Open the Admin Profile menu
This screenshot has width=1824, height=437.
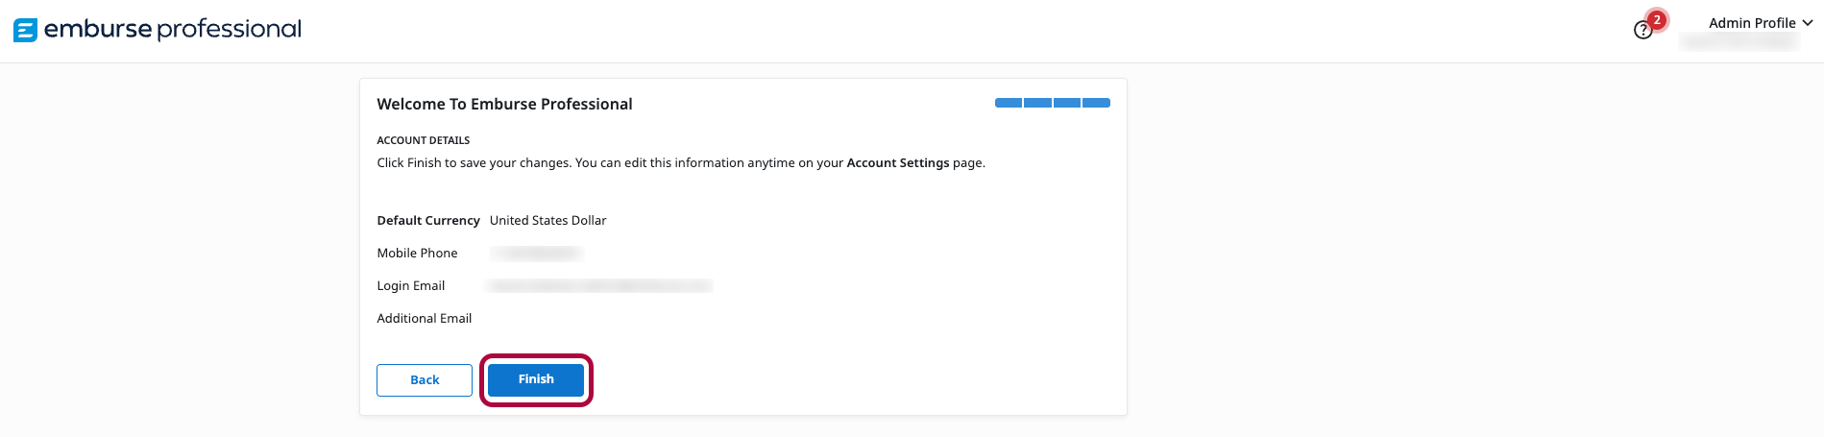1751,23
